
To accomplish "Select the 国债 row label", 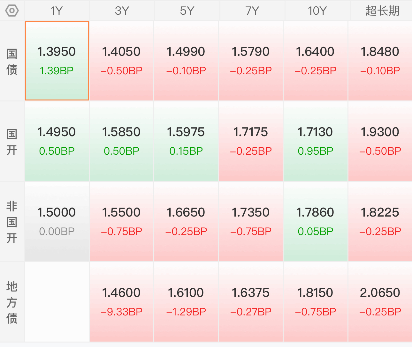I will [12, 61].
